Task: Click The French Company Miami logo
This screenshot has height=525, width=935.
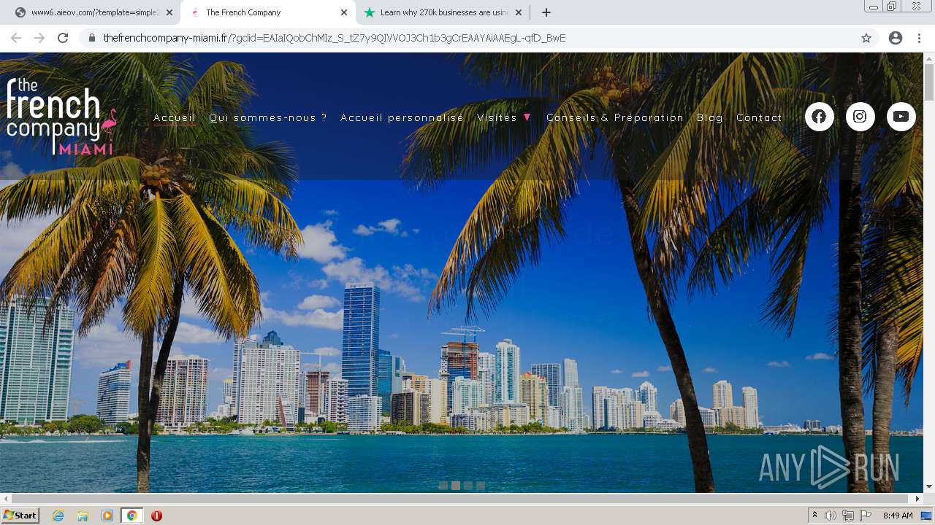Action: 61,117
